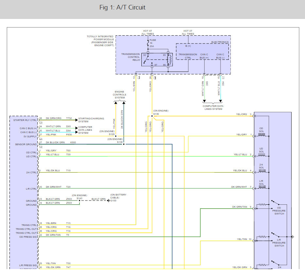Select the S128 splice point
Screen dimensions: 305x274
point(116,136)
